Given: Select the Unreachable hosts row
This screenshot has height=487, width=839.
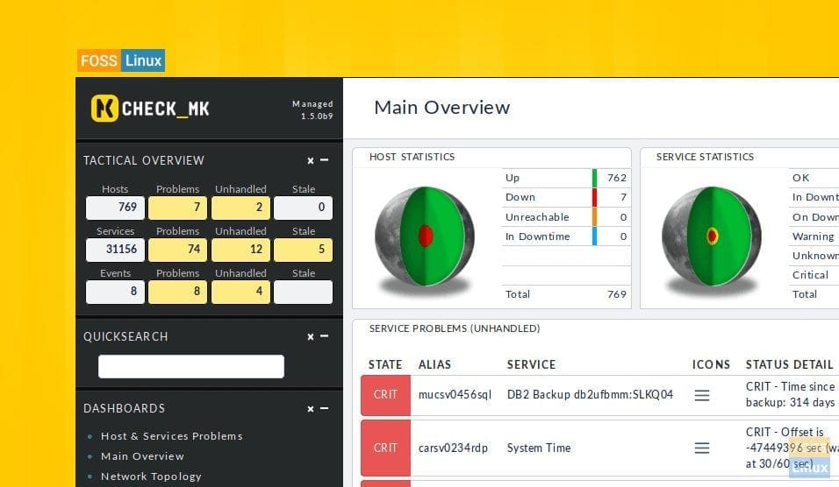Looking at the screenshot, I should tap(566, 217).
